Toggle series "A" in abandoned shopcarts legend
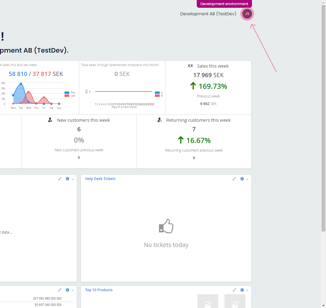 [159, 93]
